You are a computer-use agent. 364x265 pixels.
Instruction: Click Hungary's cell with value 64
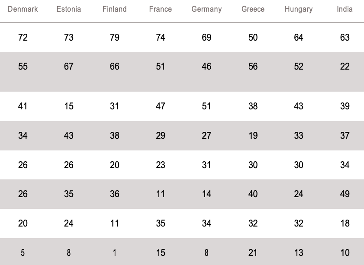click(x=299, y=38)
